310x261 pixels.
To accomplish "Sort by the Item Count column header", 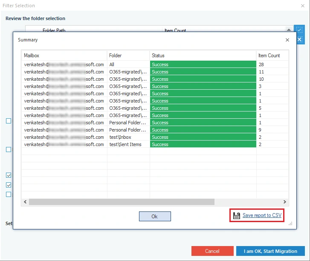I will pos(272,56).
